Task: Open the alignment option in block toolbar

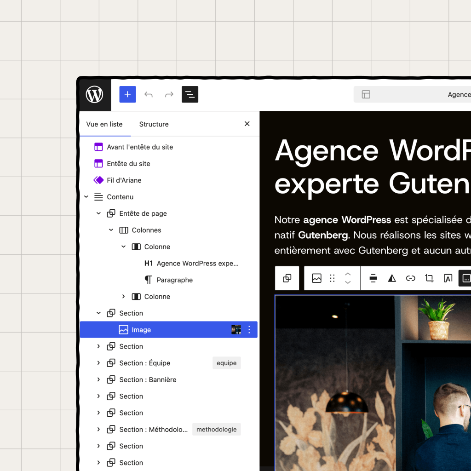Action: point(373,278)
